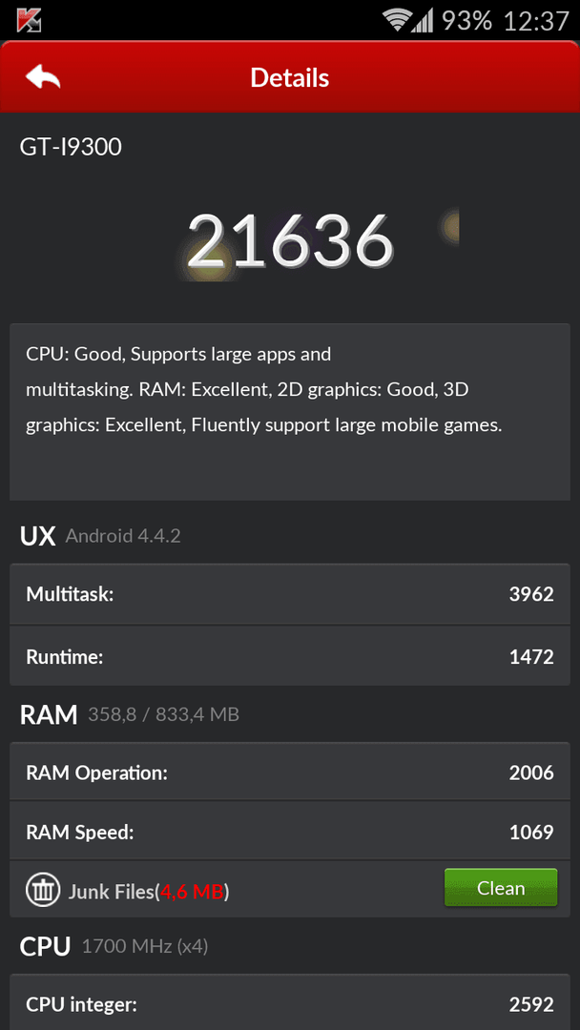Open the RAM Operation row

tap(290, 772)
